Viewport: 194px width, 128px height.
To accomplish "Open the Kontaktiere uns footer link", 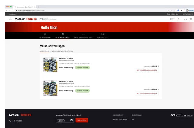I will pos(136,115).
